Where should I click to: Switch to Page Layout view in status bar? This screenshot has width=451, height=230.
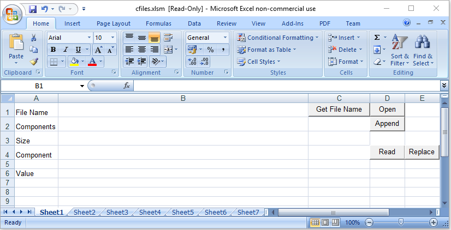[325, 222]
